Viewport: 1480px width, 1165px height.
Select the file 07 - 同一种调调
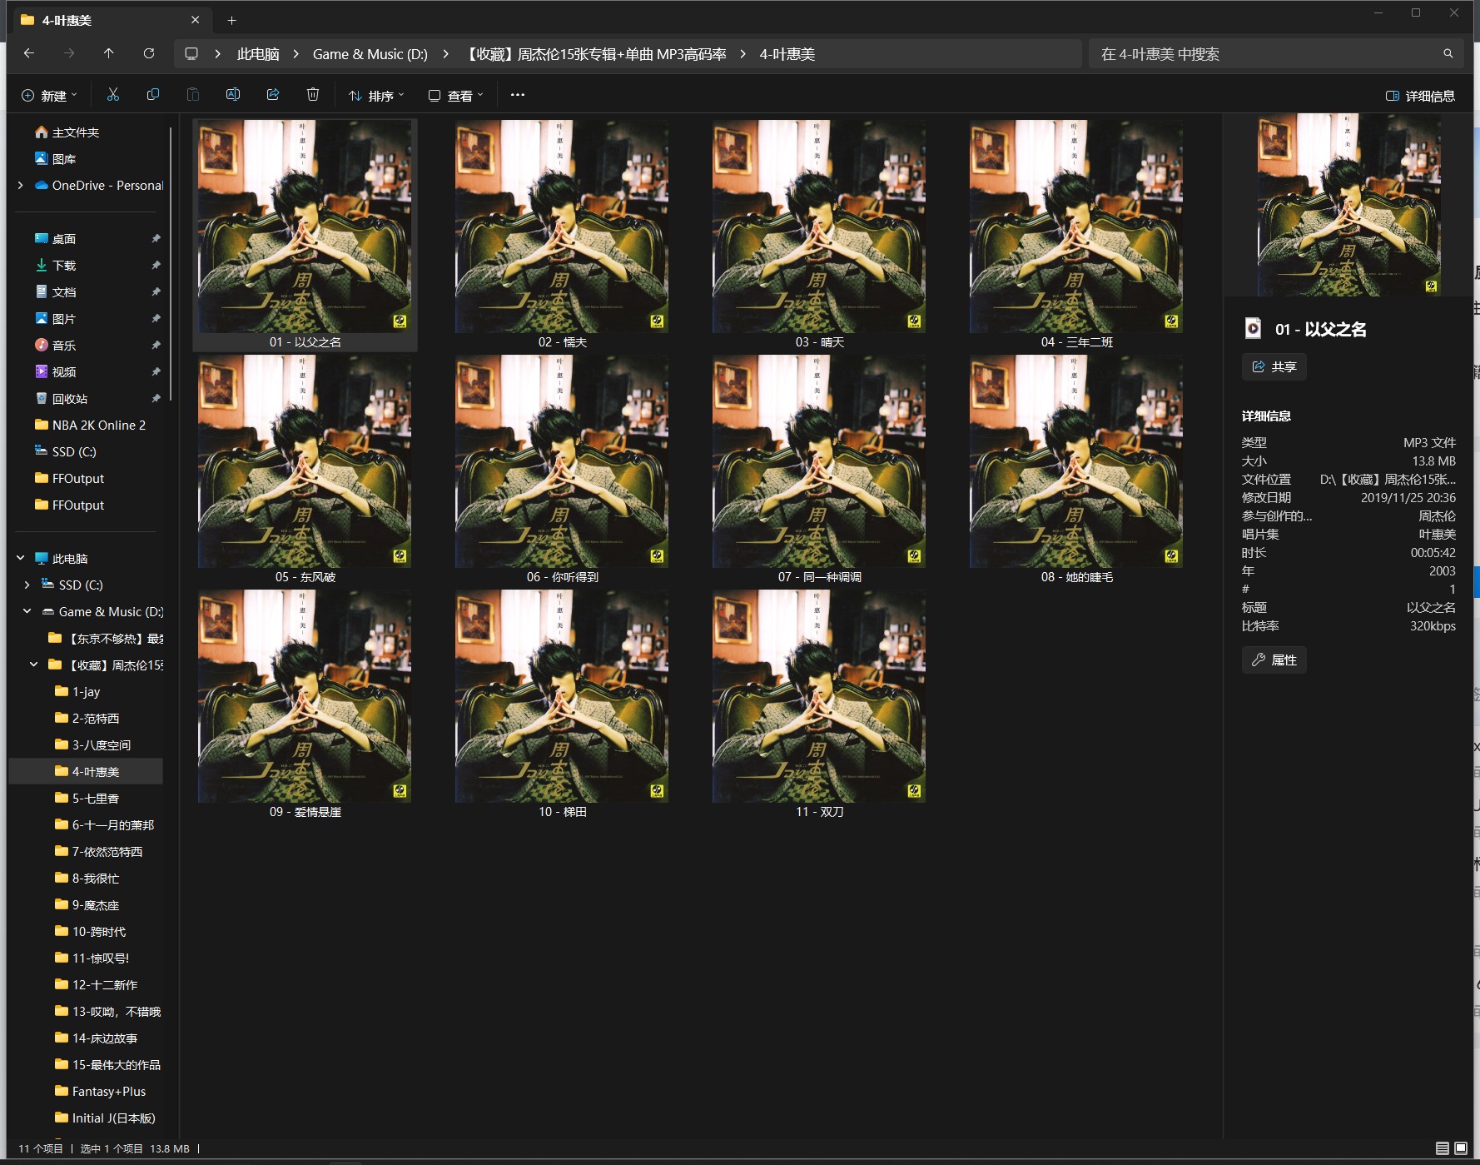819,470
